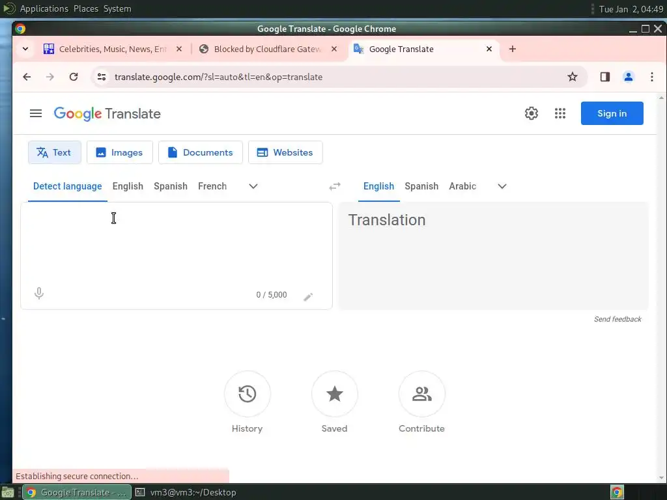Click the Chrome icon in the system tray
This screenshot has height=500, width=667.
[x=617, y=492]
